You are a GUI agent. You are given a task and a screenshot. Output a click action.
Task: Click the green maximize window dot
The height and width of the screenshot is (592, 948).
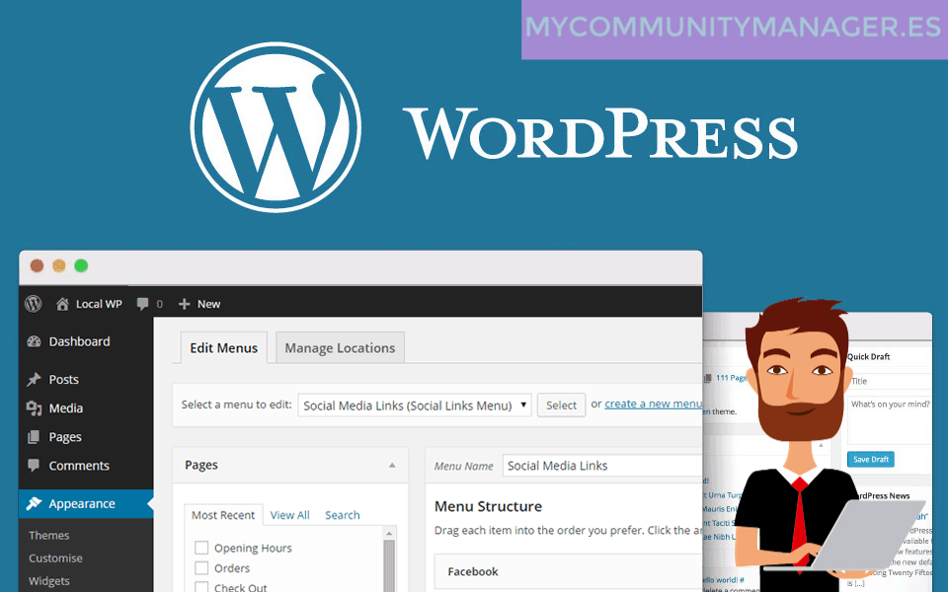[81, 265]
